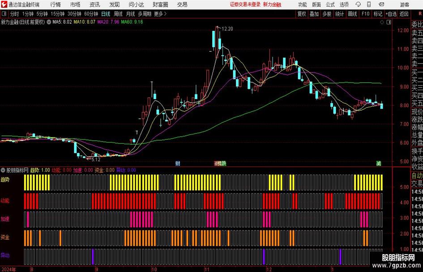The height and width of the screenshot is (272, 423).
Task: Select the 日线 daily tab
Action: [x=106, y=14]
